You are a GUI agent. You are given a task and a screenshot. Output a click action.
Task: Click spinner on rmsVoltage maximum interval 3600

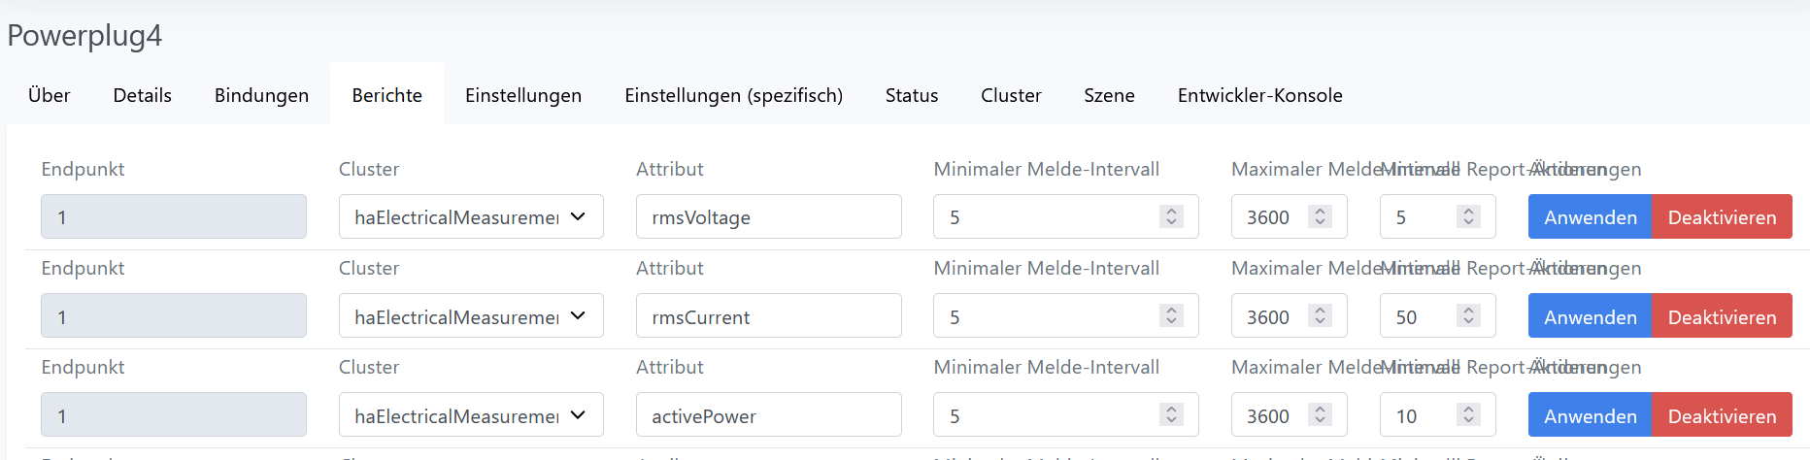tap(1320, 216)
